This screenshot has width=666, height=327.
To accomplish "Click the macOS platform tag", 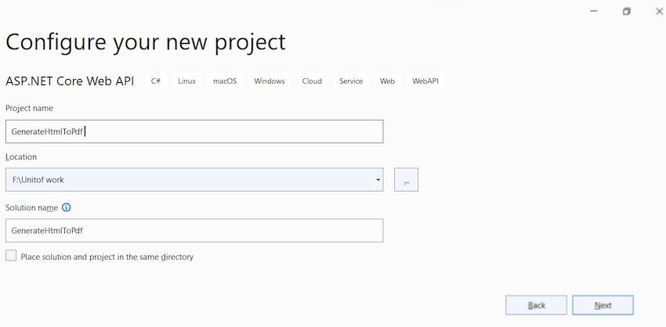I will (x=225, y=81).
